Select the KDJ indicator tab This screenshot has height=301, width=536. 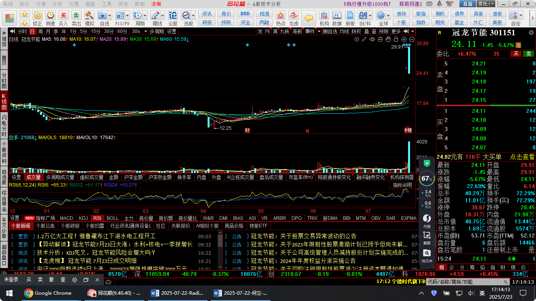83,218
